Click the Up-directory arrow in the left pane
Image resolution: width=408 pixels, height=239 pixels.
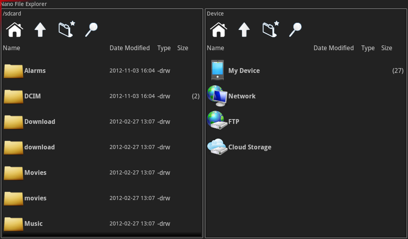(40, 29)
